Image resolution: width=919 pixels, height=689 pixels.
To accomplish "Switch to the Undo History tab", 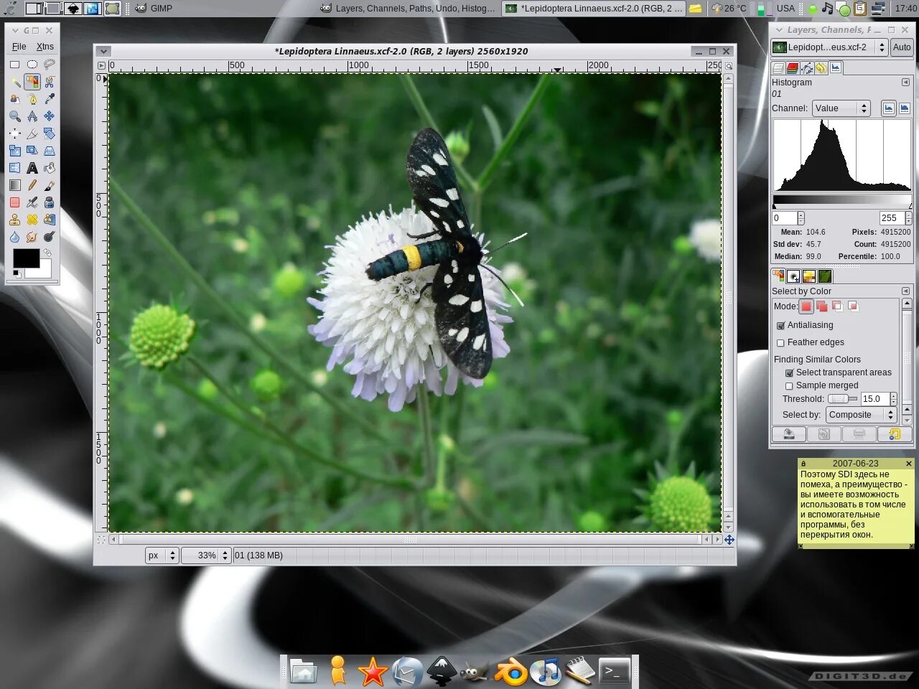I will point(821,68).
